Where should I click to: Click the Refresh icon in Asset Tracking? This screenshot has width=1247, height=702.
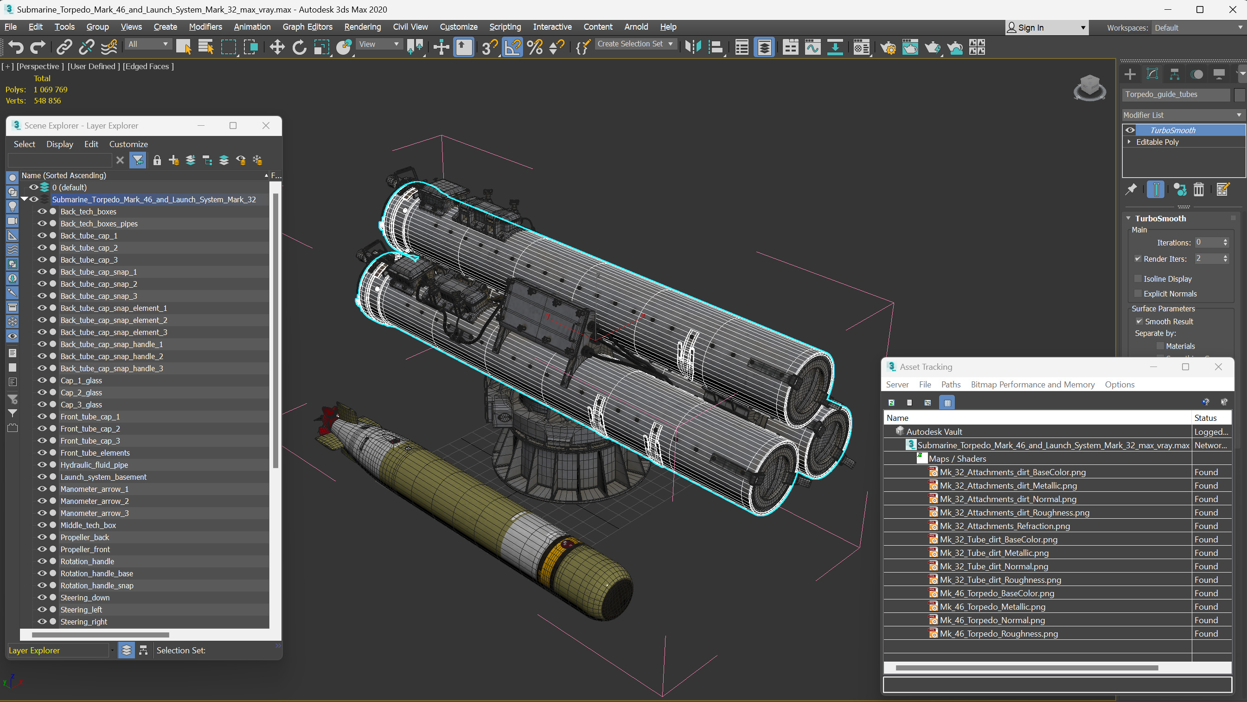(x=891, y=402)
